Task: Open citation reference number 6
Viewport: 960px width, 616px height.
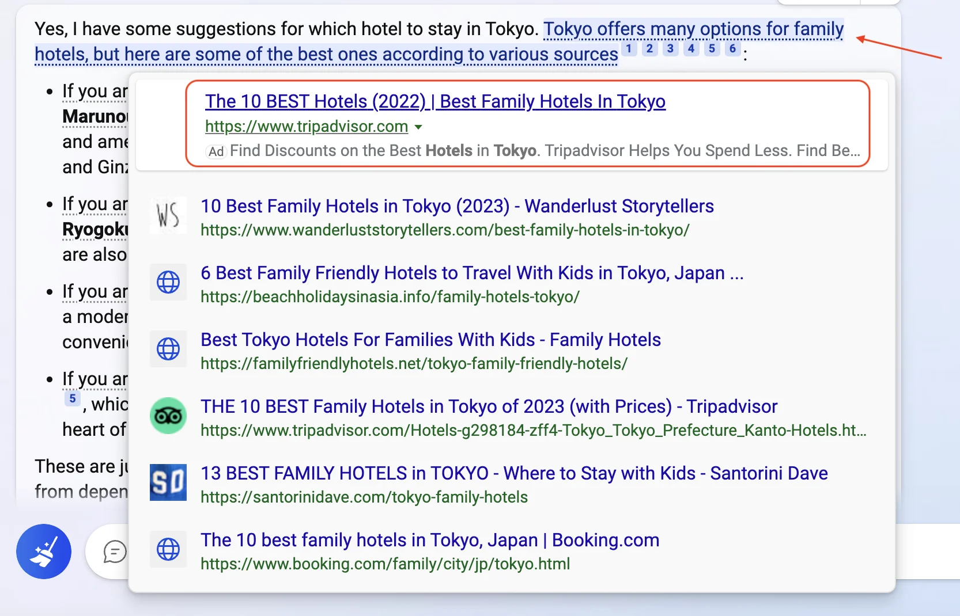Action: (x=732, y=49)
